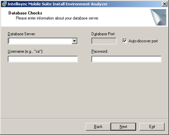Click the "Password:" label
The image size is (169, 135).
pos(99,51)
